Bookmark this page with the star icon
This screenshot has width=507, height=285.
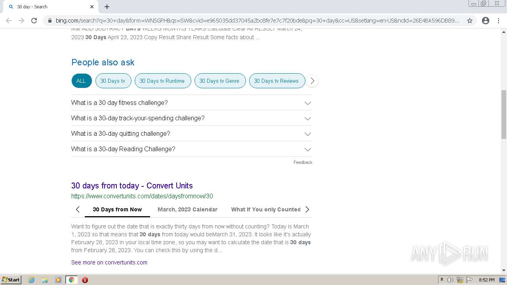470,21
